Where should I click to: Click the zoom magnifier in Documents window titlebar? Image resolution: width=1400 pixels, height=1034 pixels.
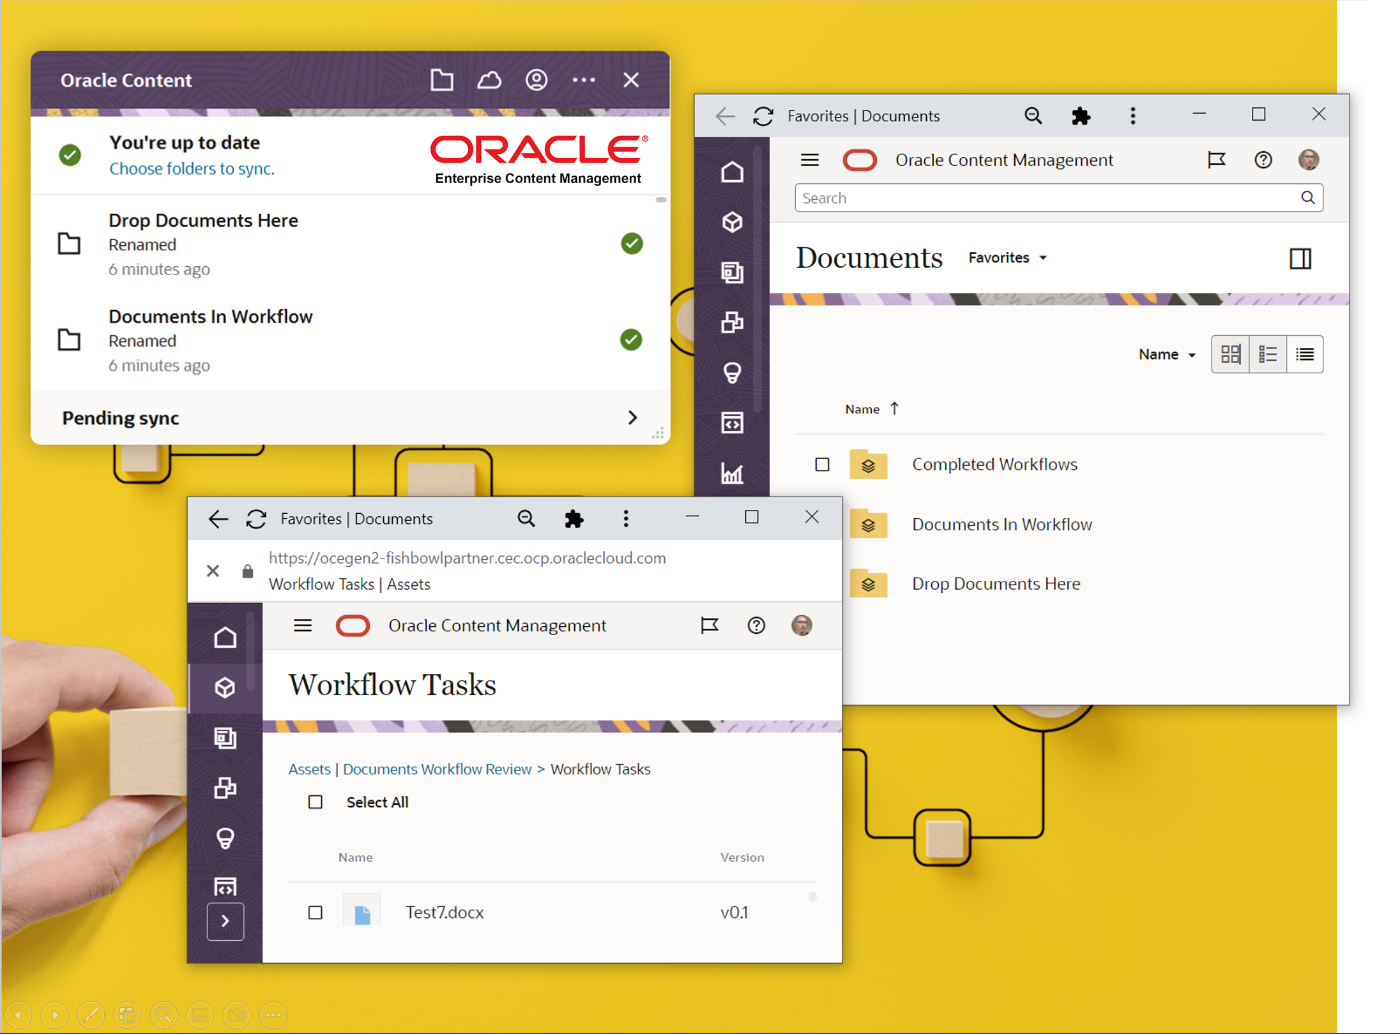pyautogui.click(x=1033, y=116)
